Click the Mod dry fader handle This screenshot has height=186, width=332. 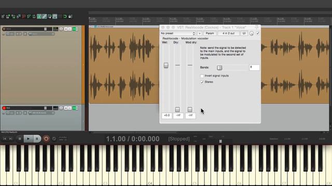pos(190,109)
